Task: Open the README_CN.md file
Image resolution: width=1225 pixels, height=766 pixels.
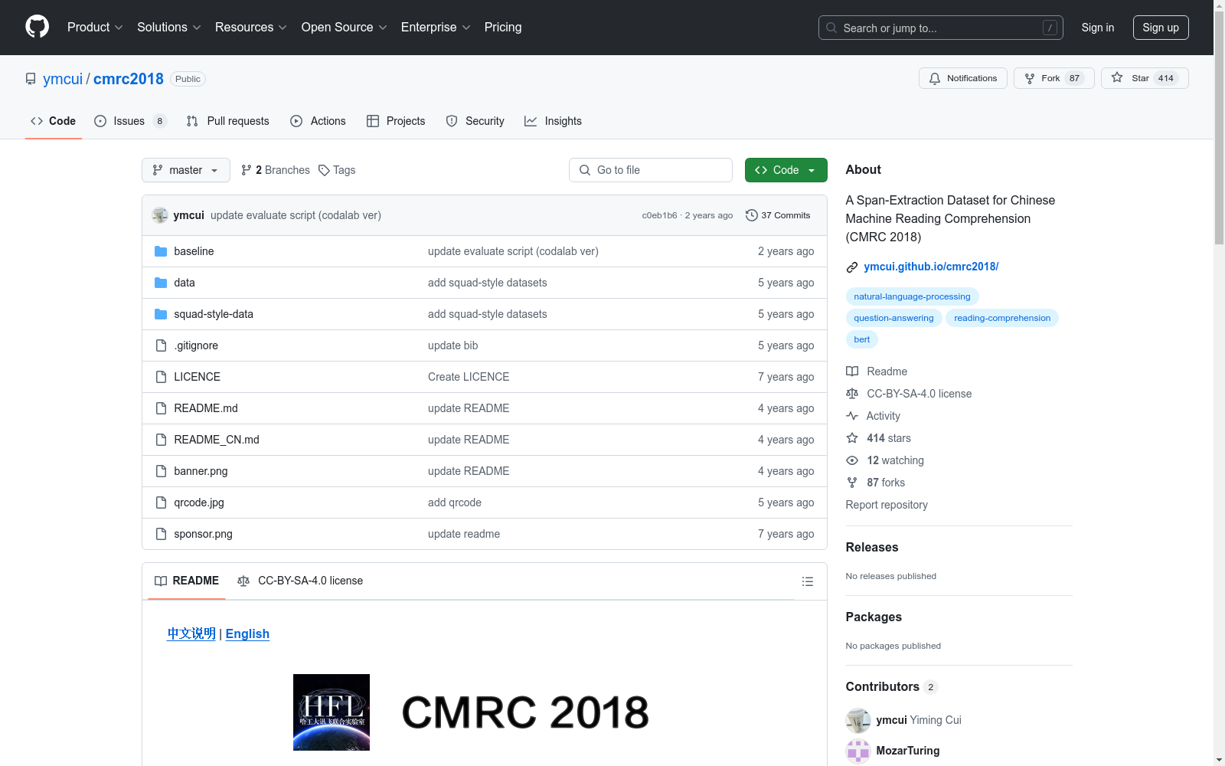Action: coord(217,440)
